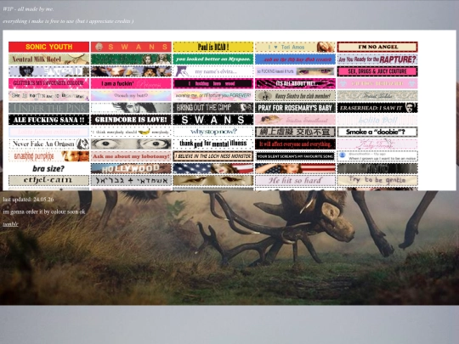Select SEX, DRUGS & JUICY COUTURE banner
The height and width of the screenshot is (344, 459).
tap(377, 71)
